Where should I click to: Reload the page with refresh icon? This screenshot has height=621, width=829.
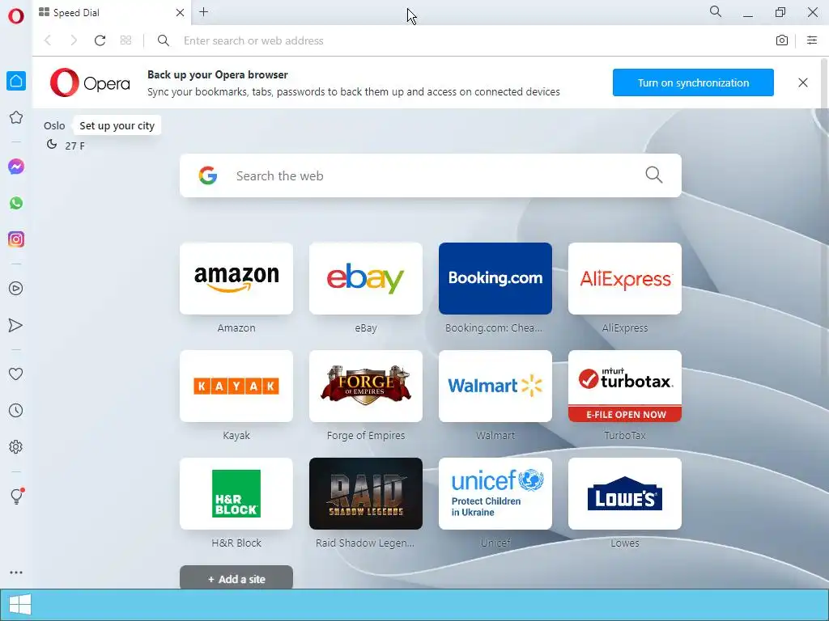100,40
